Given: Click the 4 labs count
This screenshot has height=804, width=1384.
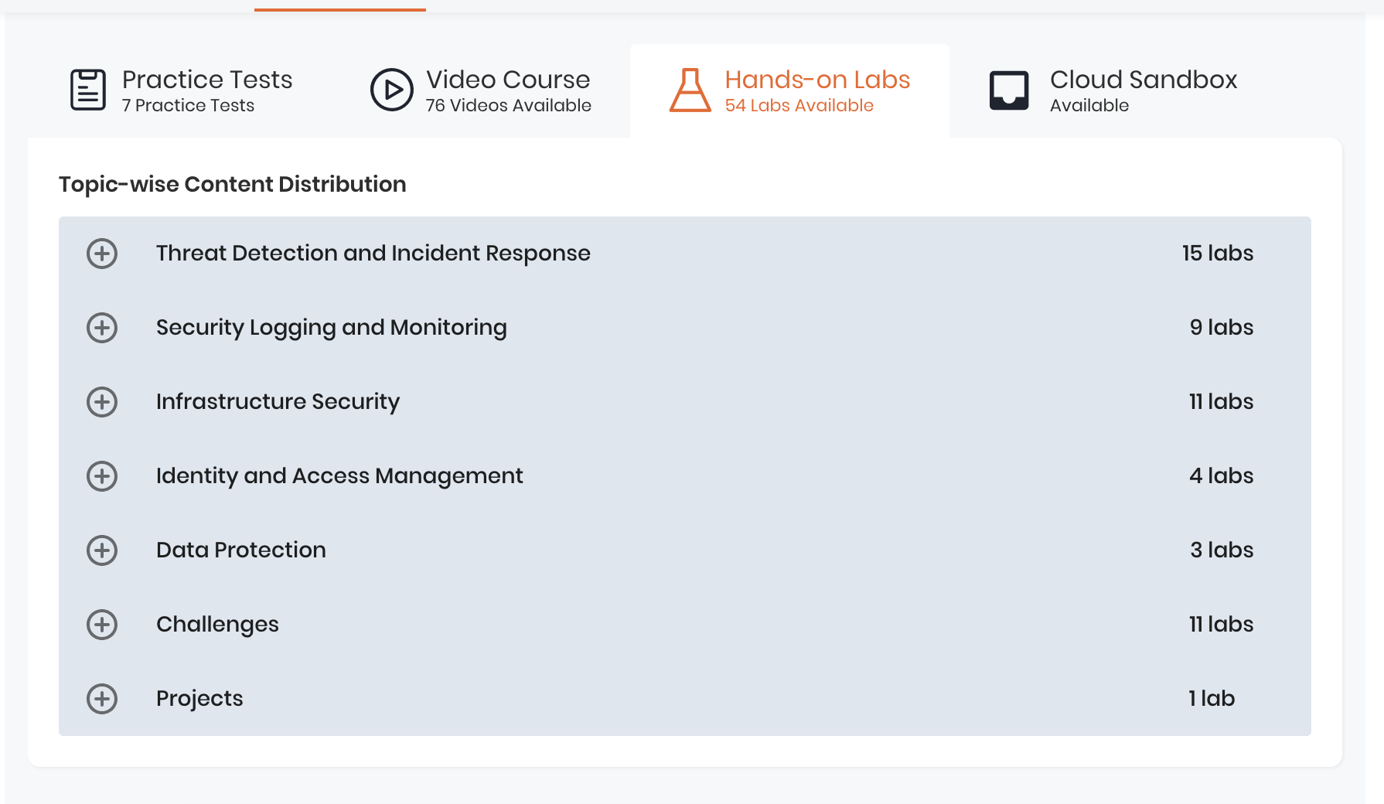Looking at the screenshot, I should tap(1222, 476).
